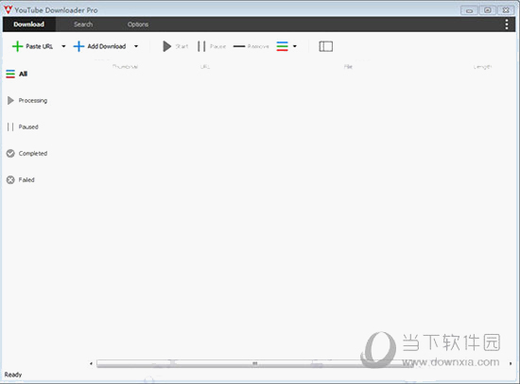Click the YouTube Downloader Pro logo icon
Viewport: 520px width, 384px height.
[8, 9]
